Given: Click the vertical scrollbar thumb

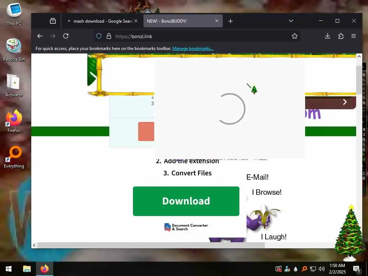Looking at the screenshot, I should 359,80.
